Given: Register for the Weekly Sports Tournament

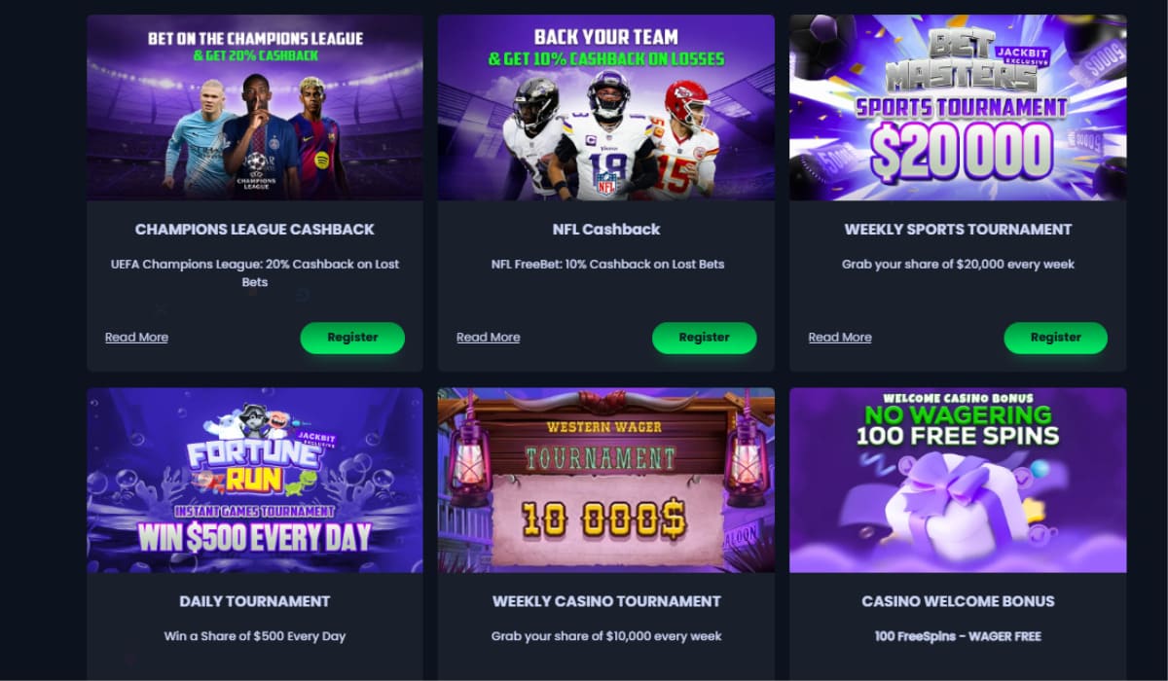Looking at the screenshot, I should pos(1056,338).
